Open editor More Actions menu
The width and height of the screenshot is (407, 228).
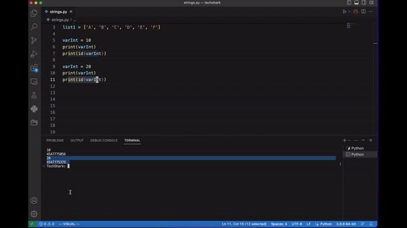click(x=371, y=11)
